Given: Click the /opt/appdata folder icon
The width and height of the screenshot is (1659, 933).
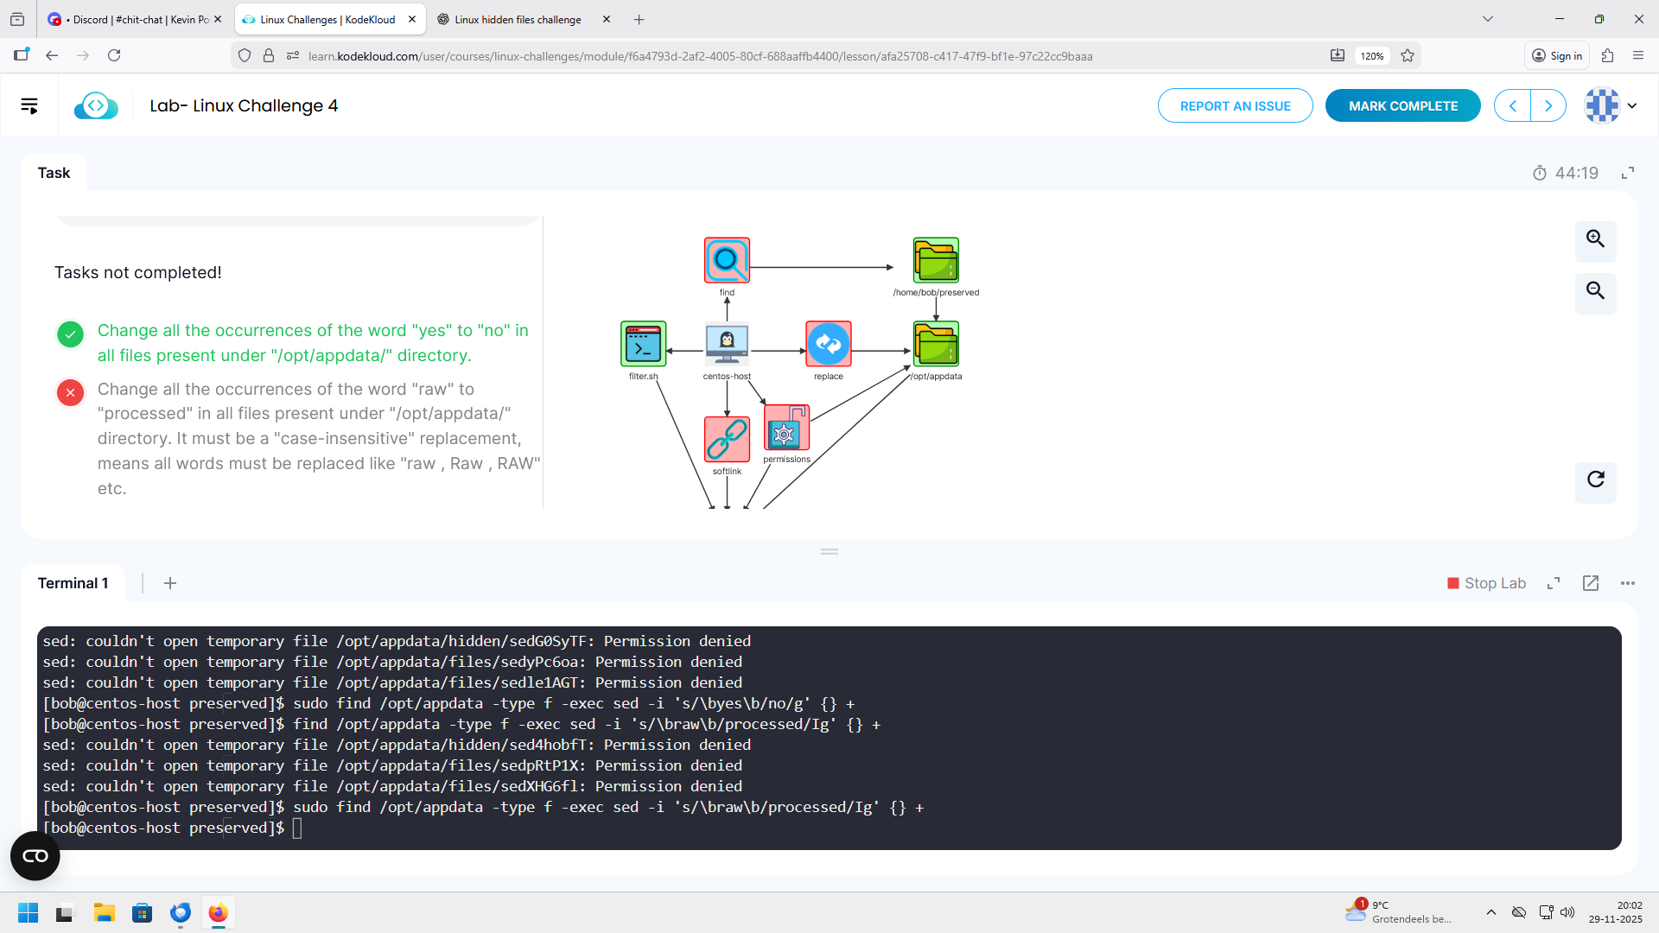Looking at the screenshot, I should click(x=936, y=344).
